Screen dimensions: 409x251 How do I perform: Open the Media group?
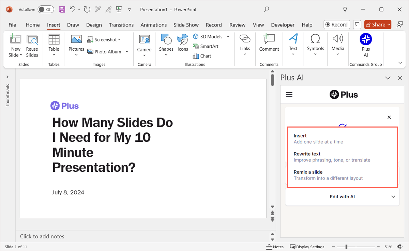pyautogui.click(x=338, y=45)
